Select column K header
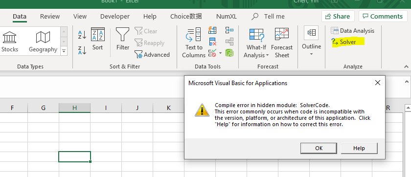The height and width of the screenshot is (177, 411). coord(168,108)
